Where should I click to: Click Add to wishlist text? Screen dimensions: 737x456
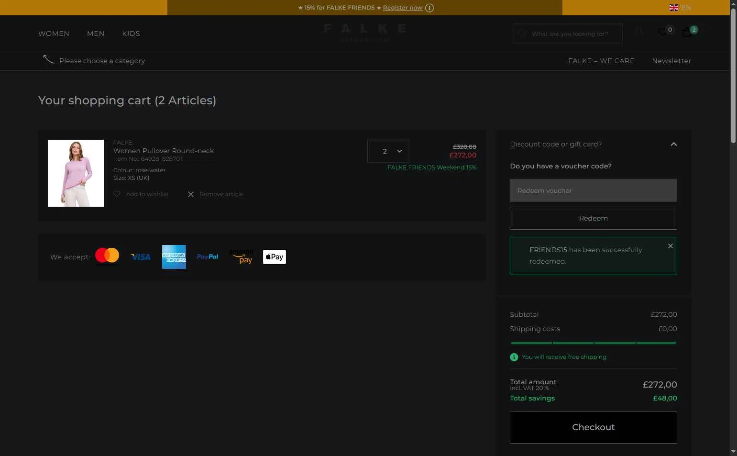pyautogui.click(x=147, y=194)
